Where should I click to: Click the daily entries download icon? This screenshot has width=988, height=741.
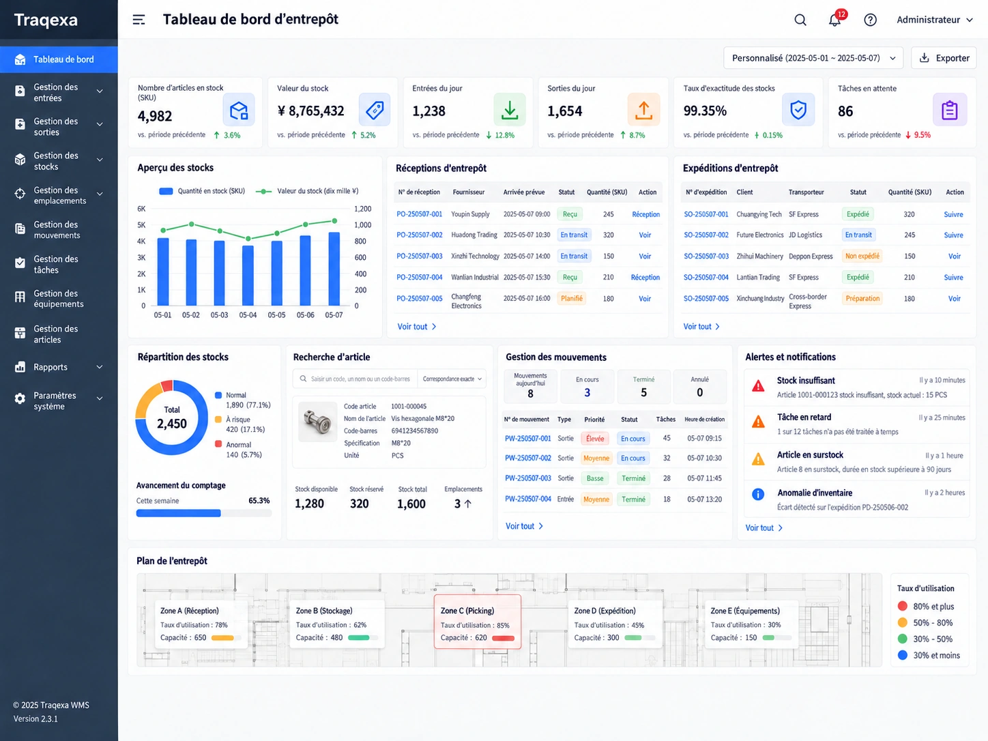510,110
